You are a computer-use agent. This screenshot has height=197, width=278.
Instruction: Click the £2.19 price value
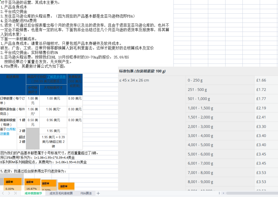pos(261,108)
